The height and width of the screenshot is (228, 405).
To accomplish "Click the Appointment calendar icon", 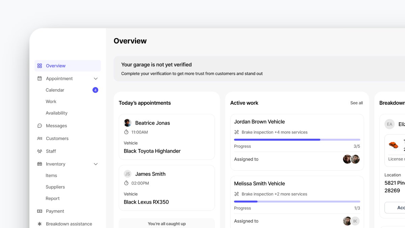I will tap(39, 78).
